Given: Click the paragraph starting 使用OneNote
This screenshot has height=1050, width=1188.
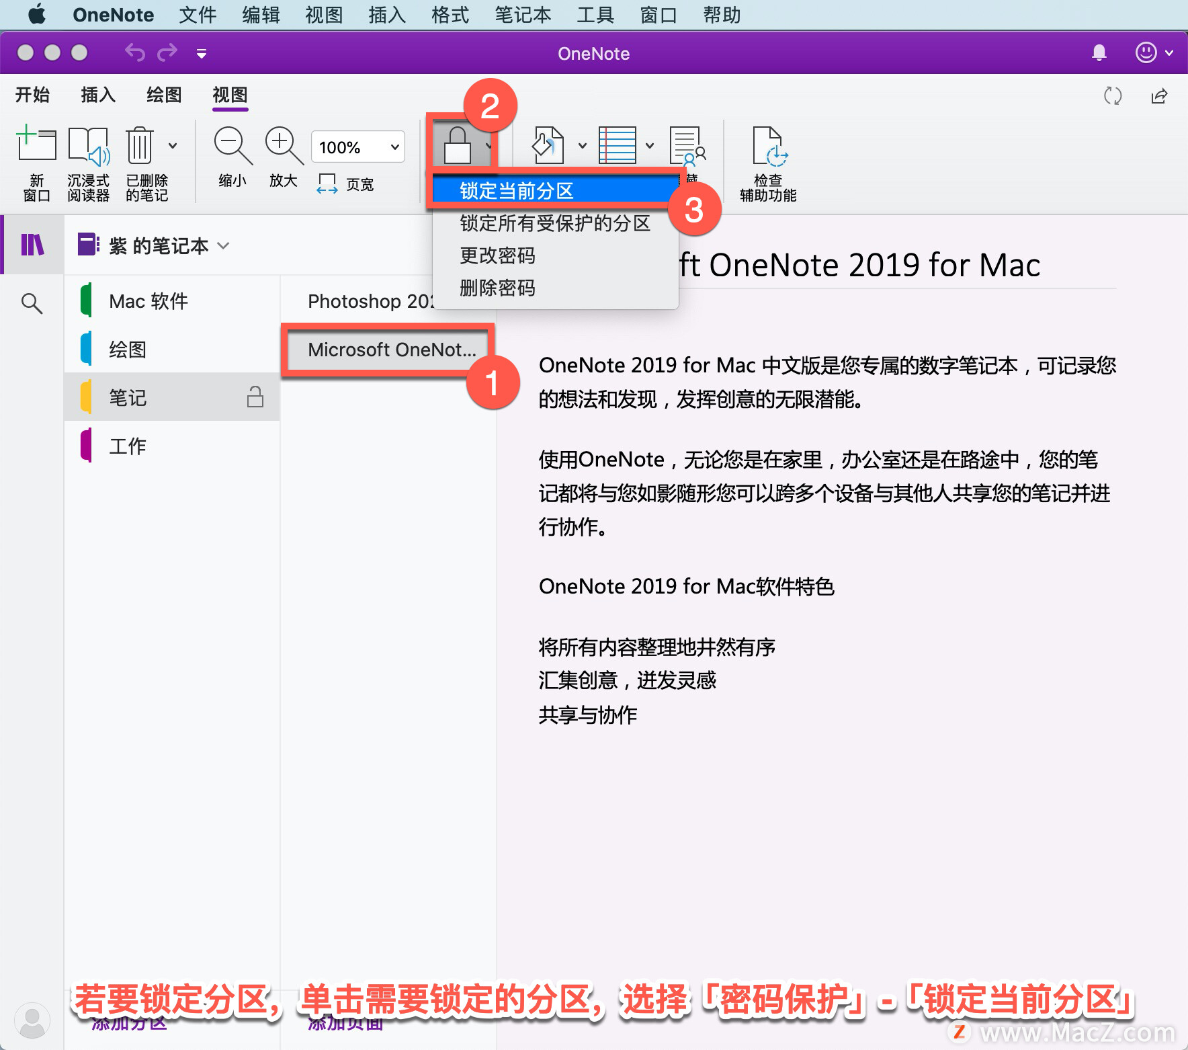Looking at the screenshot, I should tap(824, 493).
